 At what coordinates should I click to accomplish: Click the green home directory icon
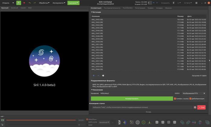click(19, 3)
